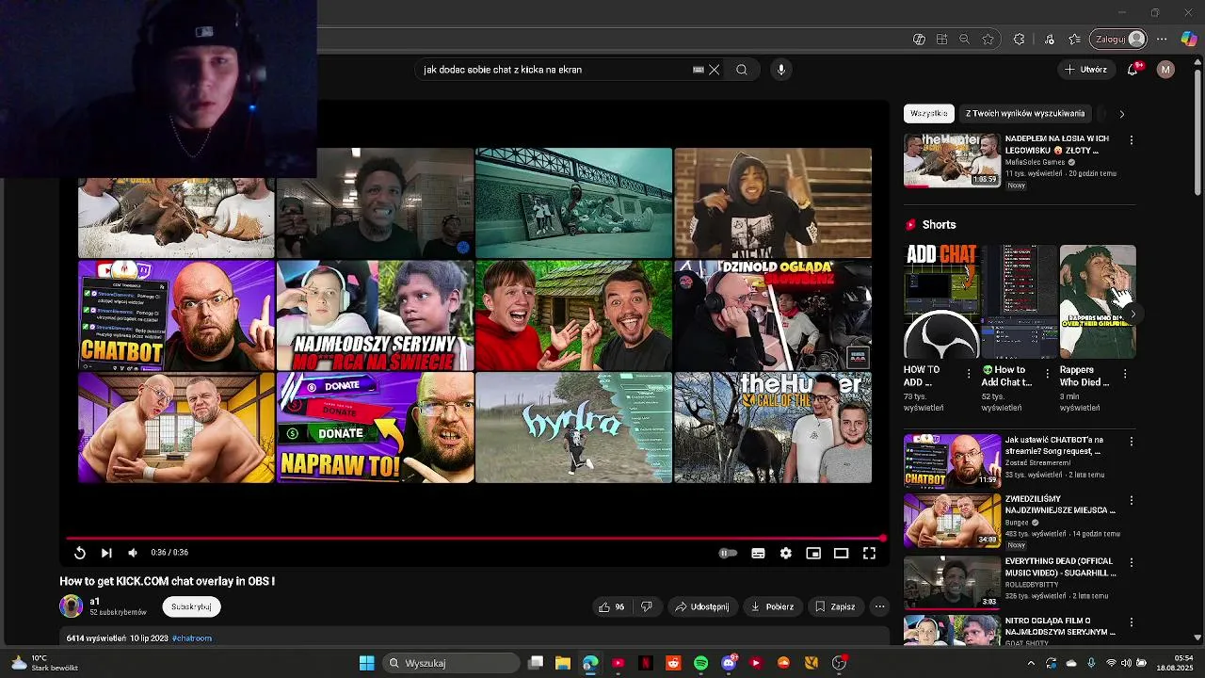Start voice search with microphone
Viewport: 1205px width, 678px height.
pyautogui.click(x=780, y=70)
